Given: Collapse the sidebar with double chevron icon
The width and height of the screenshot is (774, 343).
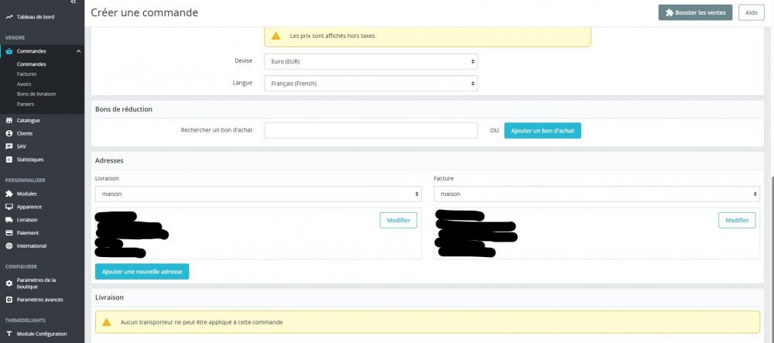Looking at the screenshot, I should tap(74, 2).
